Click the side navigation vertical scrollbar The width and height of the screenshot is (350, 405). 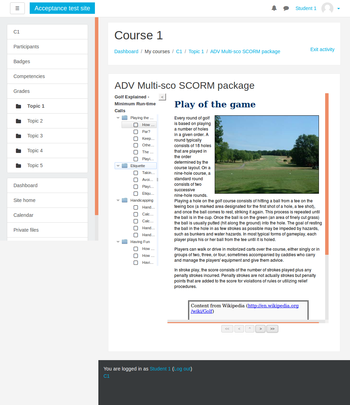(x=97, y=116)
